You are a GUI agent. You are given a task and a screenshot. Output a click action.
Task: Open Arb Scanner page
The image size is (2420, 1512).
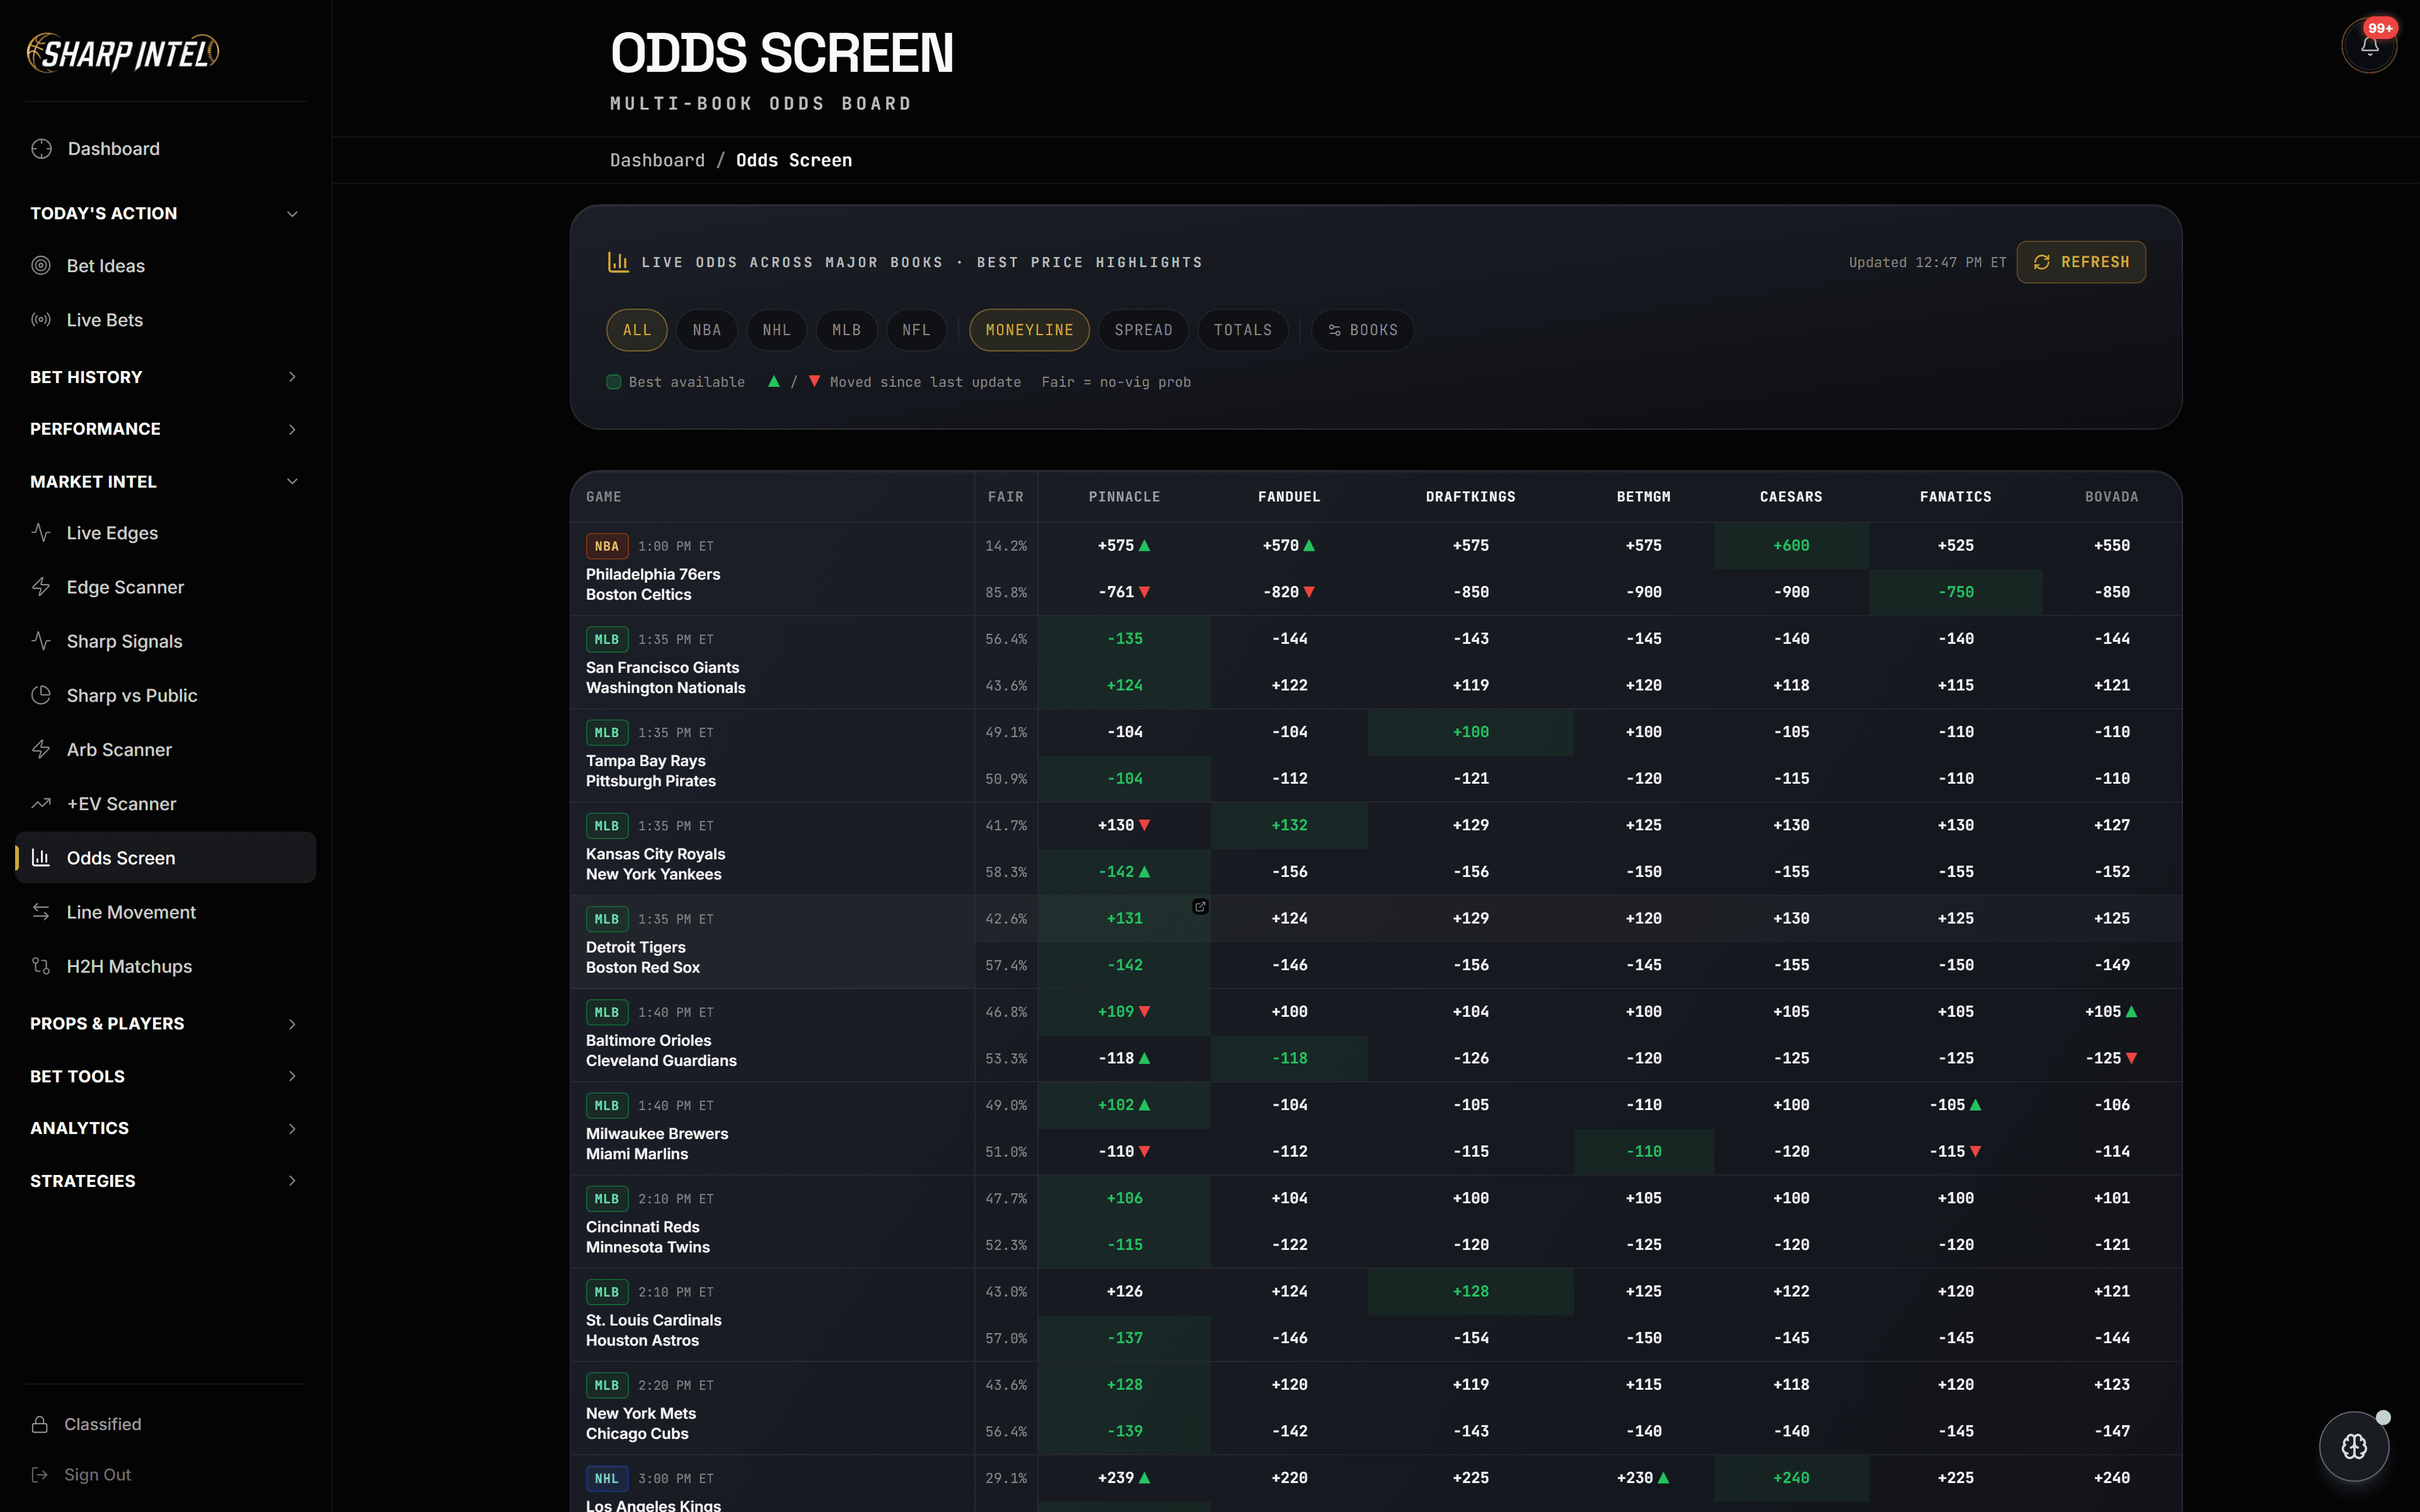tap(165, 749)
